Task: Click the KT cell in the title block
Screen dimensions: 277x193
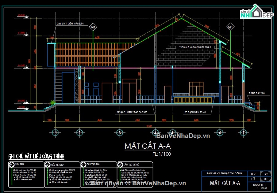Action: point(265,174)
